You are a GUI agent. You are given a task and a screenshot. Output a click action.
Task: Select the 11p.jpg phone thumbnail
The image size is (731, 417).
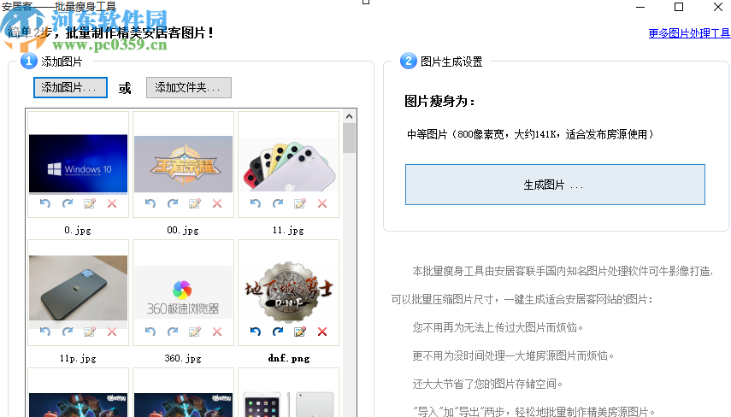[x=78, y=287]
